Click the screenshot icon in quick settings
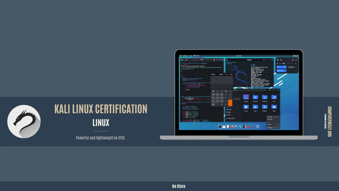Screen dimensions: 339x191 278,60
